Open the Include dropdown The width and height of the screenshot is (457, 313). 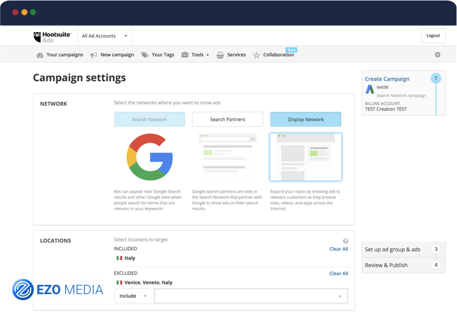(133, 296)
